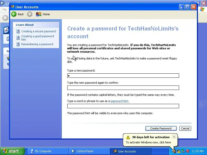Click Back arrow in Control Panel window
The image size is (207, 155).
tap(5, 18)
